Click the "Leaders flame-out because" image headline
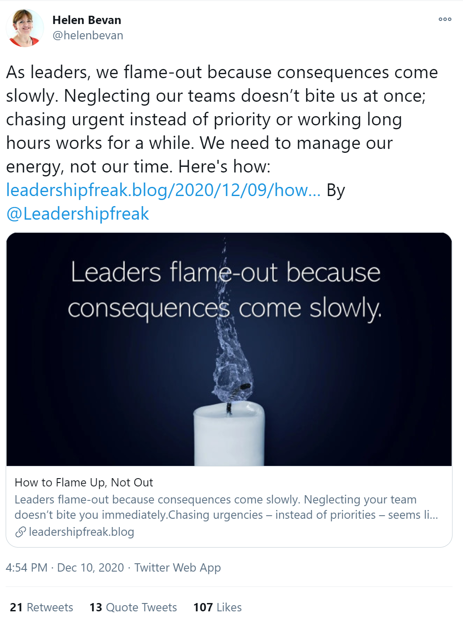 (225, 272)
